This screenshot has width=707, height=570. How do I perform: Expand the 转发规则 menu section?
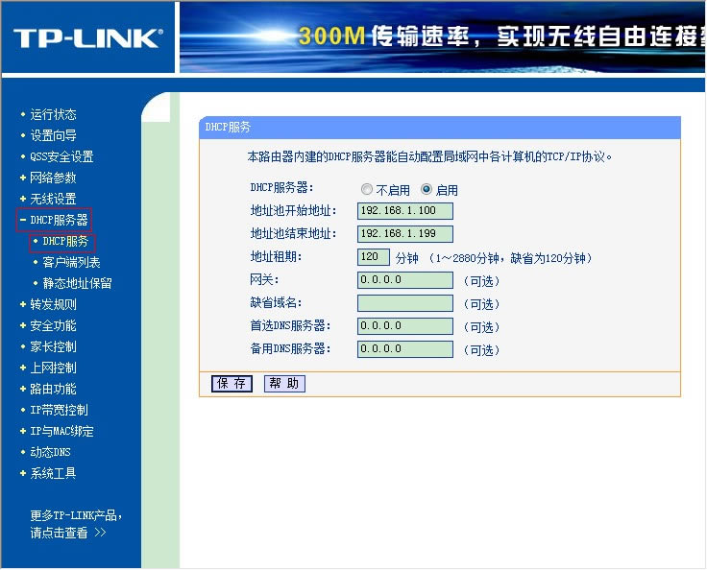pos(48,304)
